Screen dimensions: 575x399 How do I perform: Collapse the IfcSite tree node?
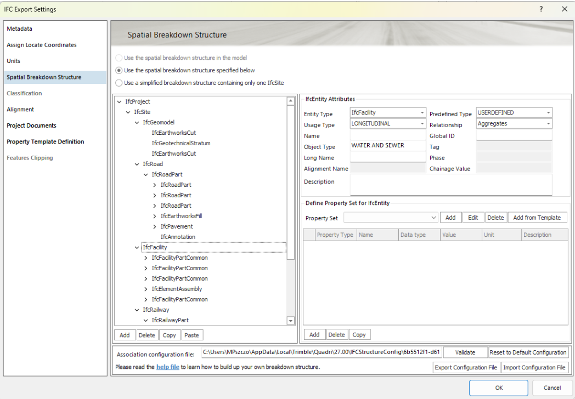coord(128,112)
